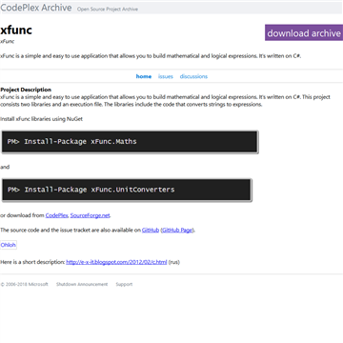The height and width of the screenshot is (343, 343).
Task: Click the 2006-2018 Microsoft copyright text
Action: pos(24,284)
